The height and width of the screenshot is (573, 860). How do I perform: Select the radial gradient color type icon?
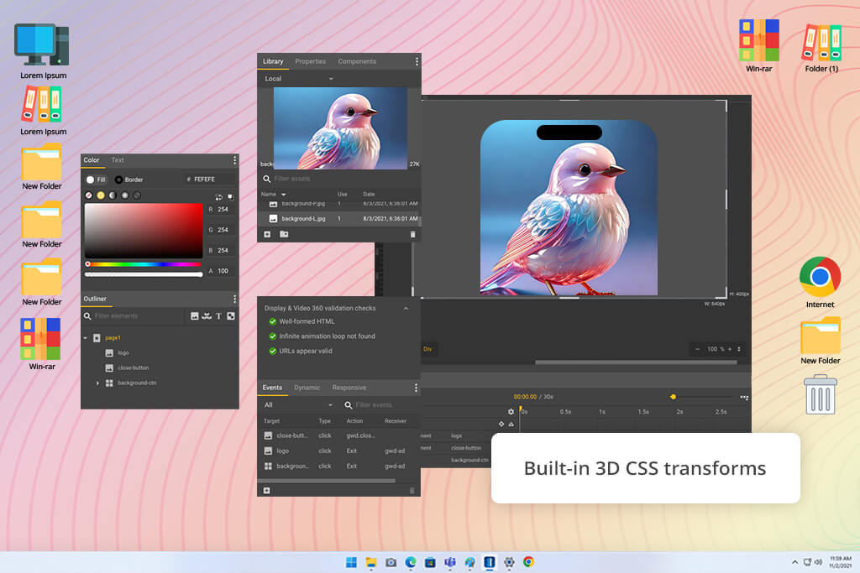click(x=125, y=195)
